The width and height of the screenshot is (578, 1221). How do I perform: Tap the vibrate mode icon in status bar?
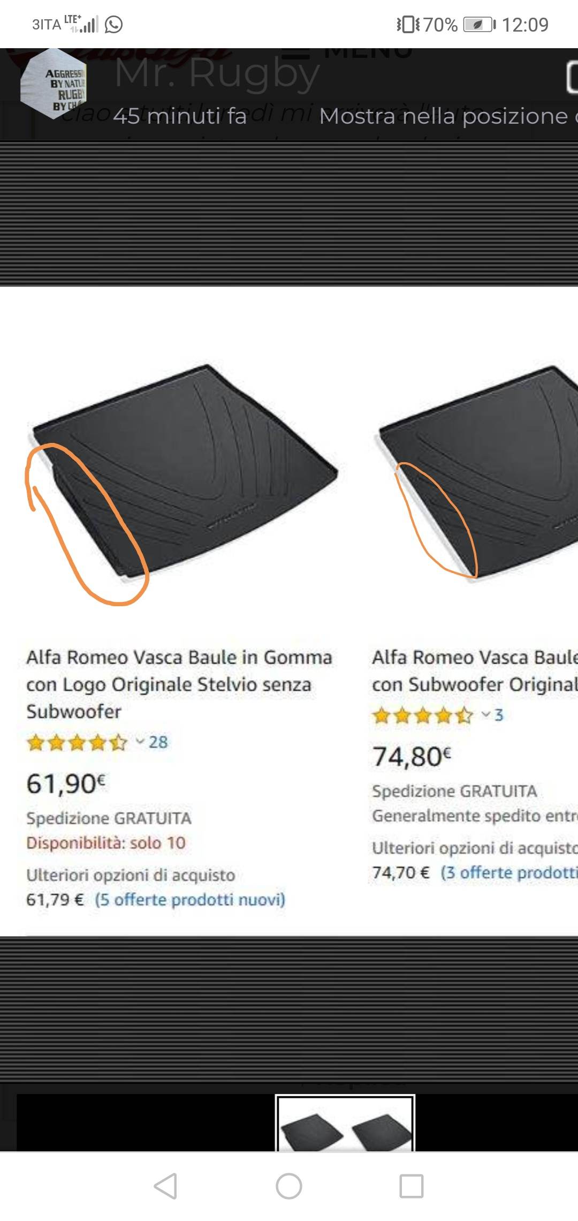(408, 25)
